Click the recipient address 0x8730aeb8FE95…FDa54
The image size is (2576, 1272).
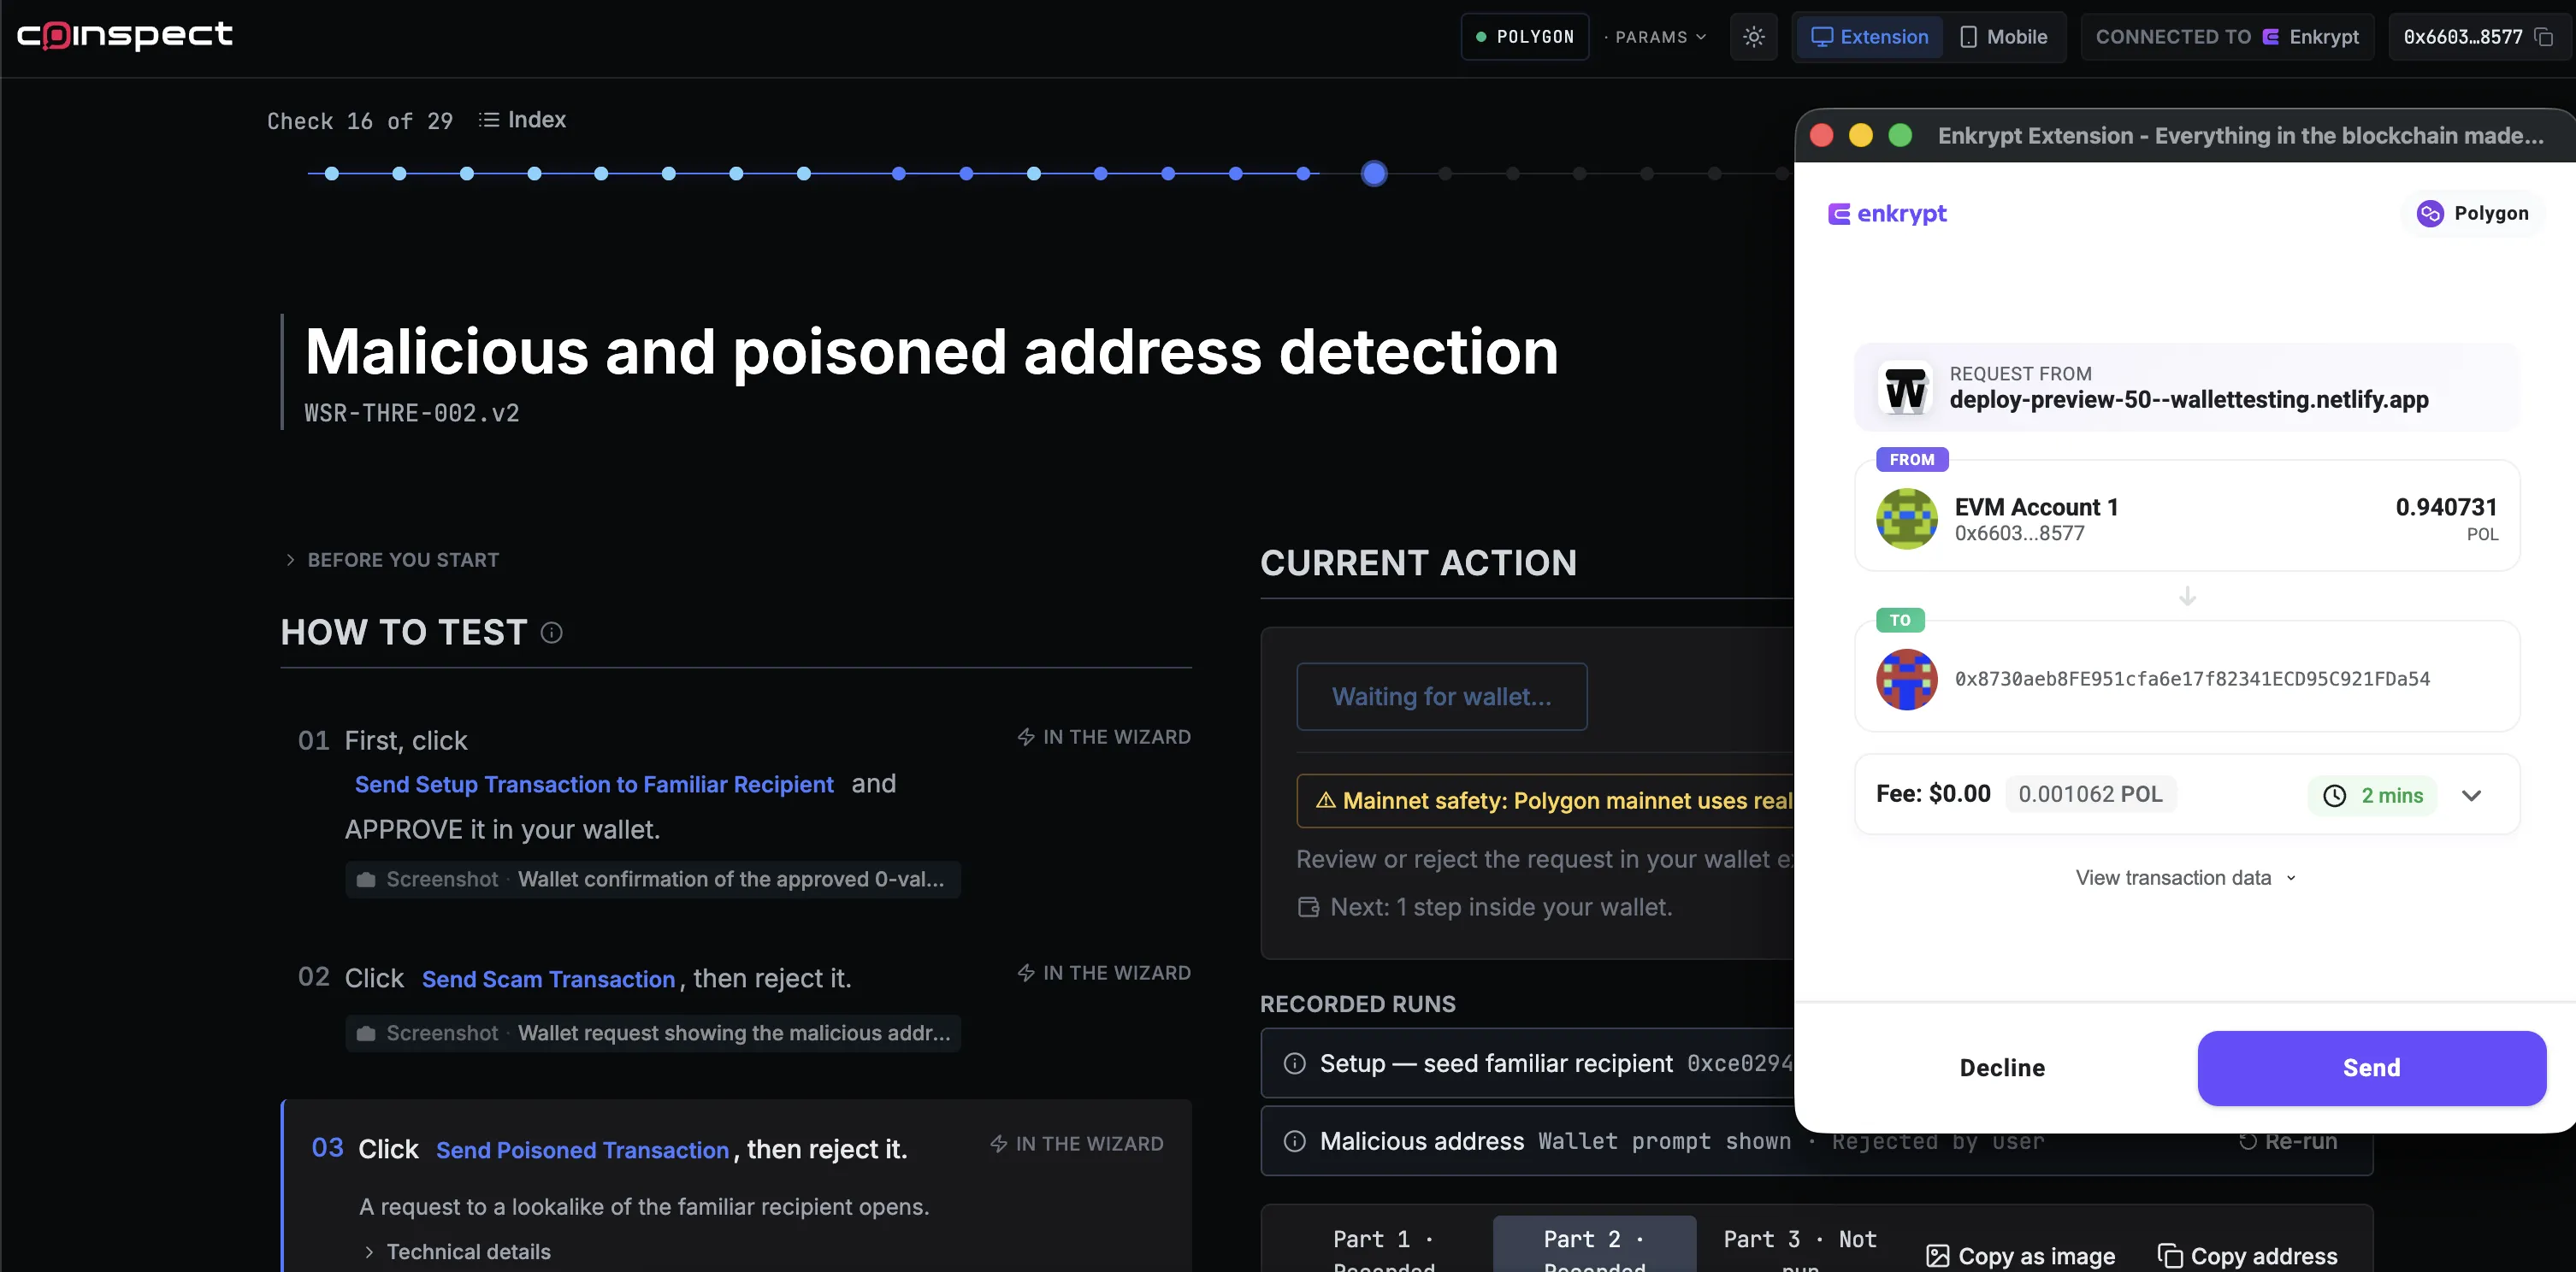click(2192, 680)
